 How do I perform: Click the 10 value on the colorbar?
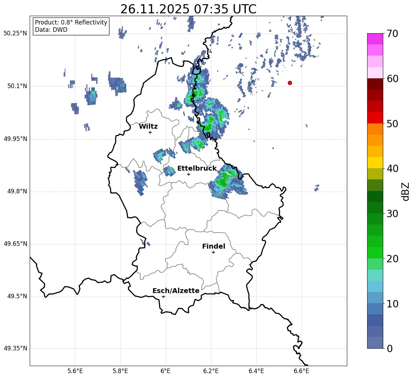(x=392, y=304)
